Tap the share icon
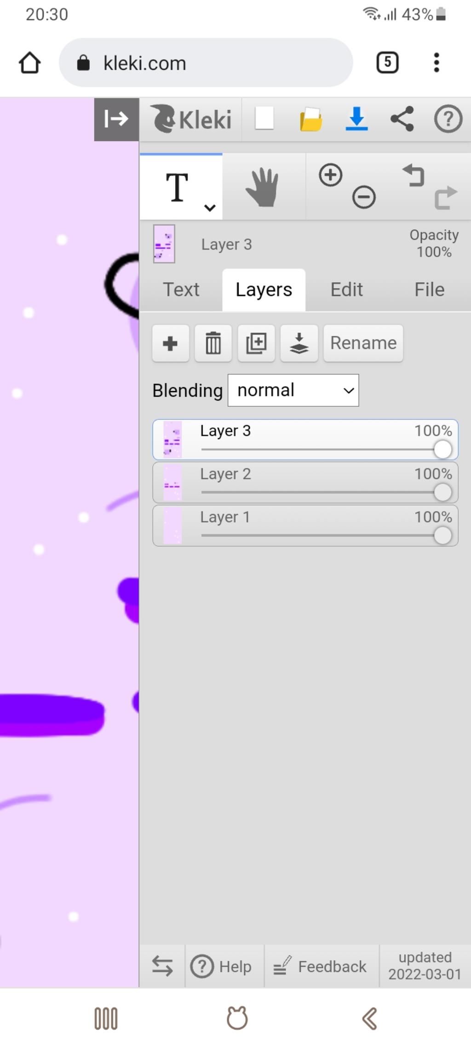The image size is (471, 1046). pos(402,119)
